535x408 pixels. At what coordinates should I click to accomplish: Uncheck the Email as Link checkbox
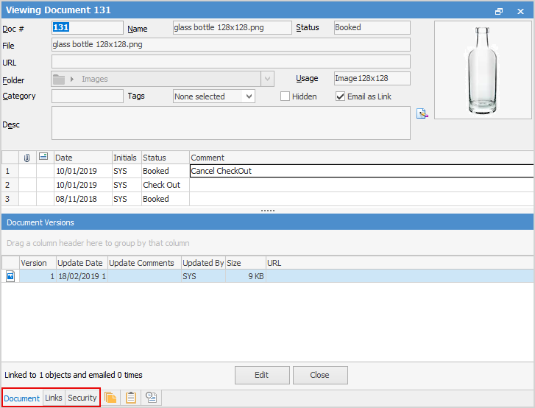(341, 96)
